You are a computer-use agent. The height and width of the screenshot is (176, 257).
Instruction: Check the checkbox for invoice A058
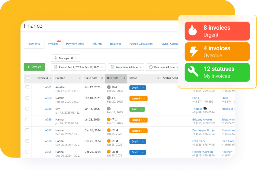point(27,109)
